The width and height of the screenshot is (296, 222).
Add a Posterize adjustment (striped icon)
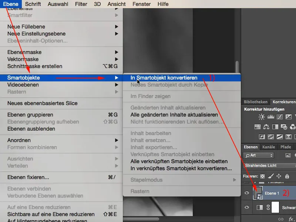[x=271, y=137]
